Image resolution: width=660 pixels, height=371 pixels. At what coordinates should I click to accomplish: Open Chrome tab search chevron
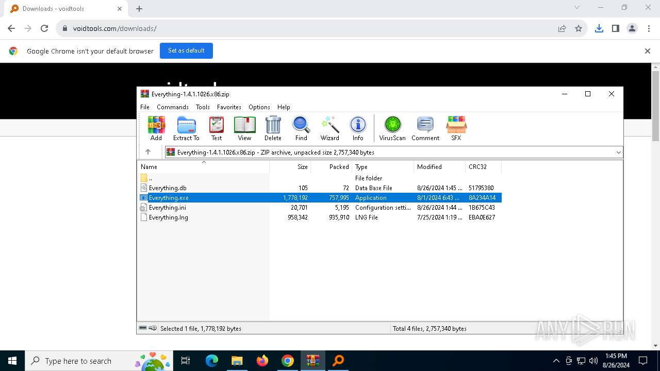(577, 8)
